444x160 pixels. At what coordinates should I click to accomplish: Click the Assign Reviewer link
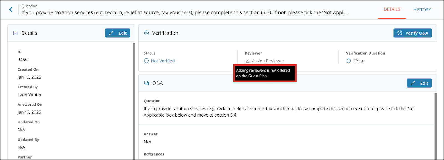pyautogui.click(x=268, y=61)
